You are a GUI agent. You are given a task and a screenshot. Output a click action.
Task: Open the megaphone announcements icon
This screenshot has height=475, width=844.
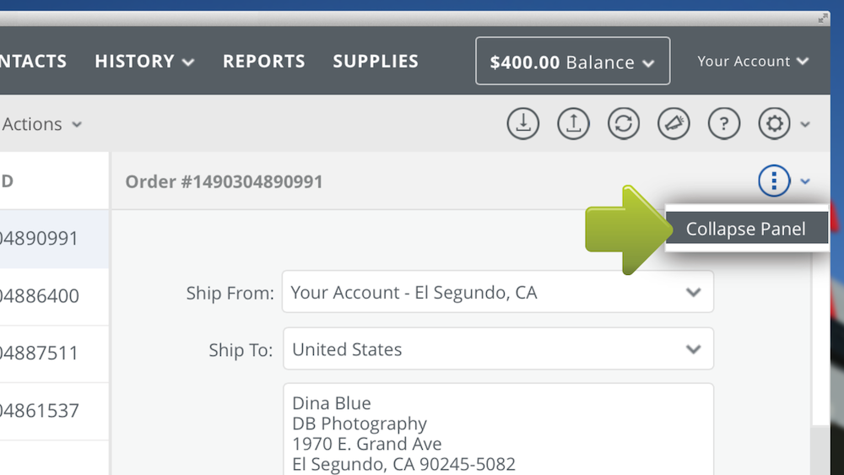tap(674, 124)
